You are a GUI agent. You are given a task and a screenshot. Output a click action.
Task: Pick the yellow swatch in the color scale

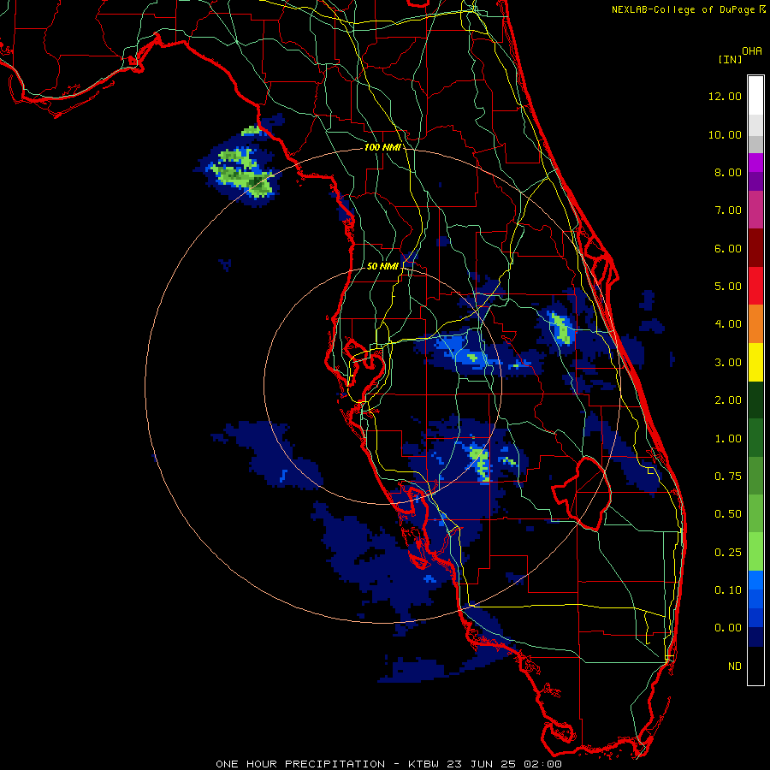[755, 363]
